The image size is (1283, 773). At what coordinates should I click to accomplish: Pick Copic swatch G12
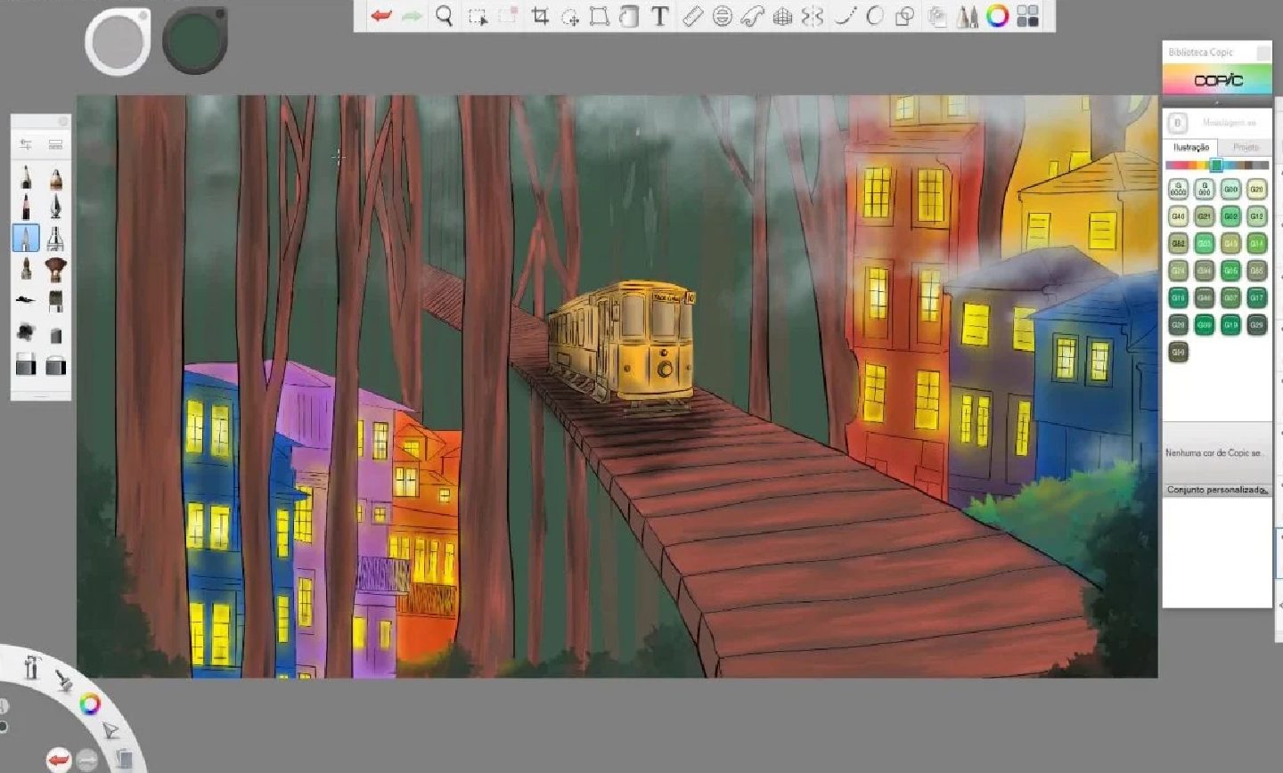(1256, 216)
